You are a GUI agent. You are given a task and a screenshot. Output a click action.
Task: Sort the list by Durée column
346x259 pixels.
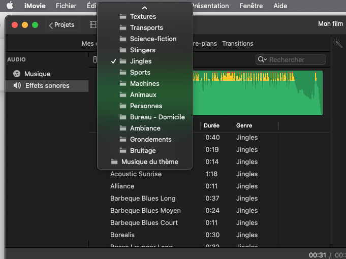tap(212, 125)
